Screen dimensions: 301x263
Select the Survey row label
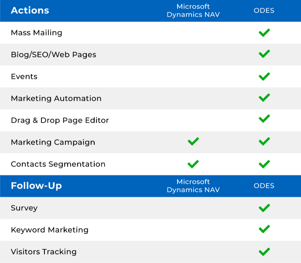coord(24,208)
